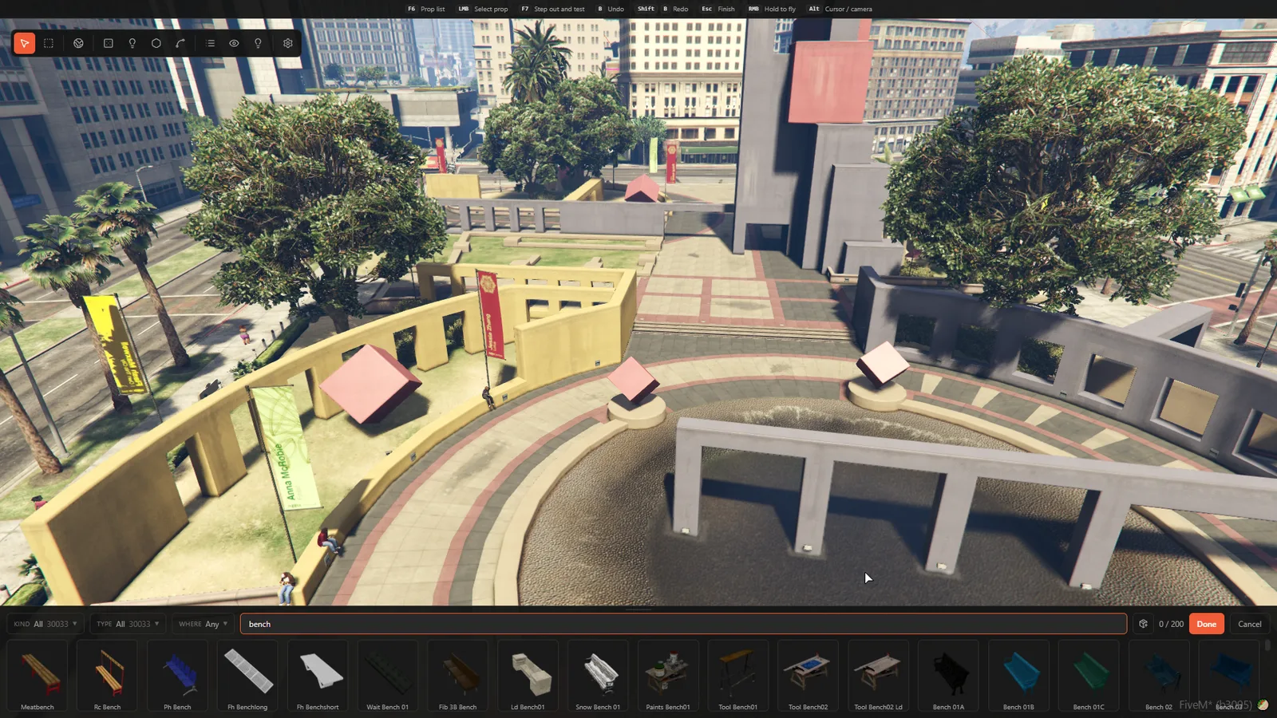Choose the hexagon shape tool
Screen dimensions: 1277x718
pyautogui.click(x=156, y=43)
